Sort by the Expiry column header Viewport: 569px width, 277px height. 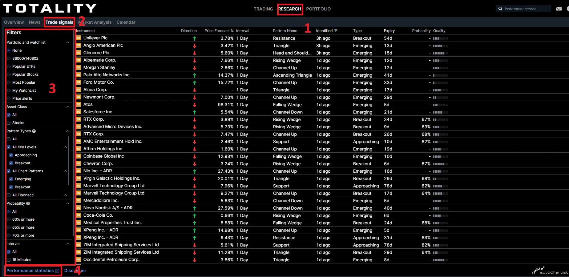coord(389,31)
